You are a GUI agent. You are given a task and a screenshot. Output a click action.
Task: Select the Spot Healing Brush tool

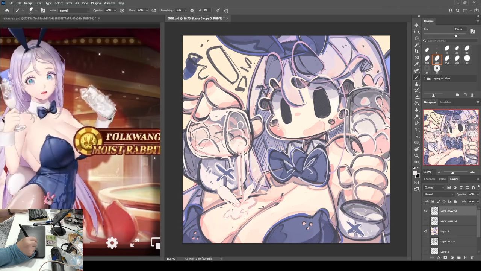pyautogui.click(x=417, y=71)
